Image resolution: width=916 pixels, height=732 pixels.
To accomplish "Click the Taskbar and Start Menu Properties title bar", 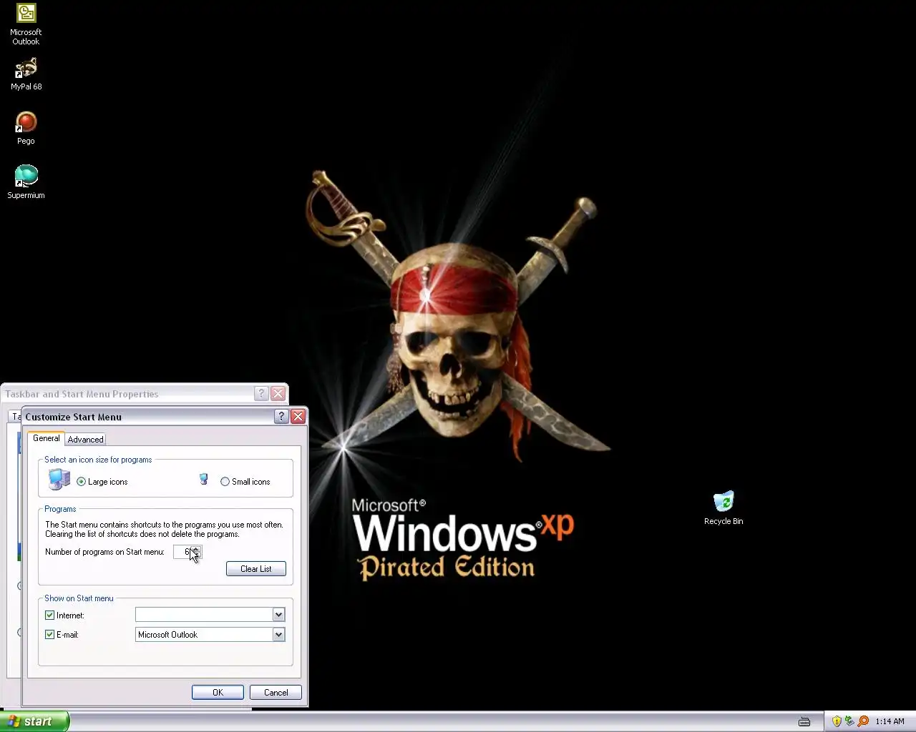I will click(127, 393).
